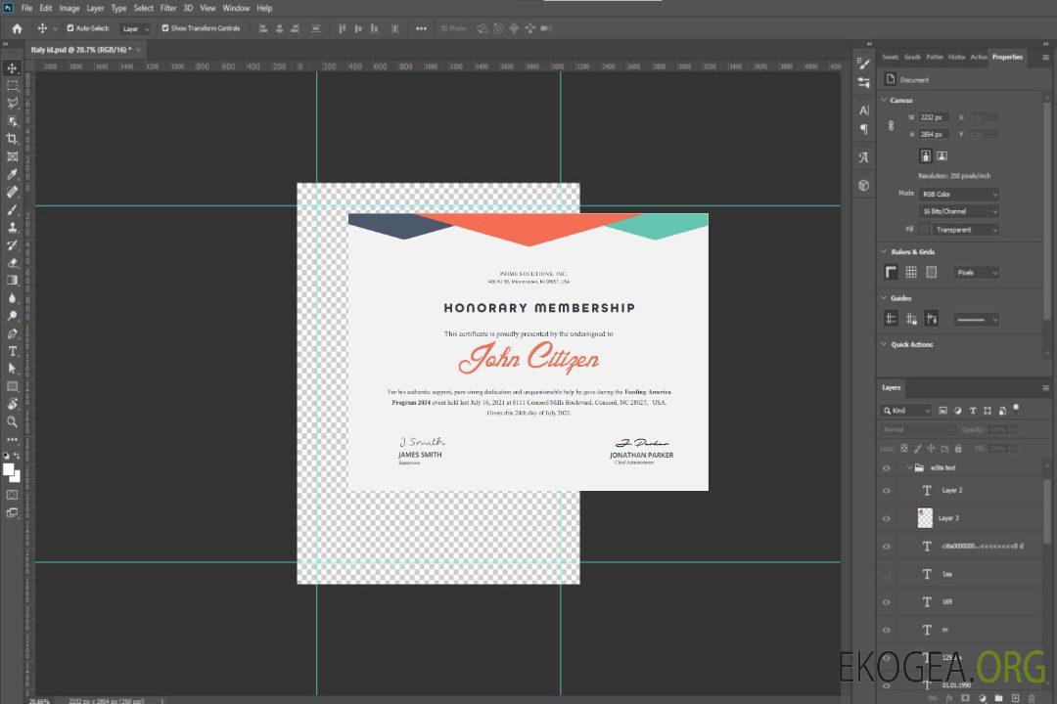Viewport: 1057px width, 704px height.
Task: Select the Brush tool
Action: click(x=12, y=209)
